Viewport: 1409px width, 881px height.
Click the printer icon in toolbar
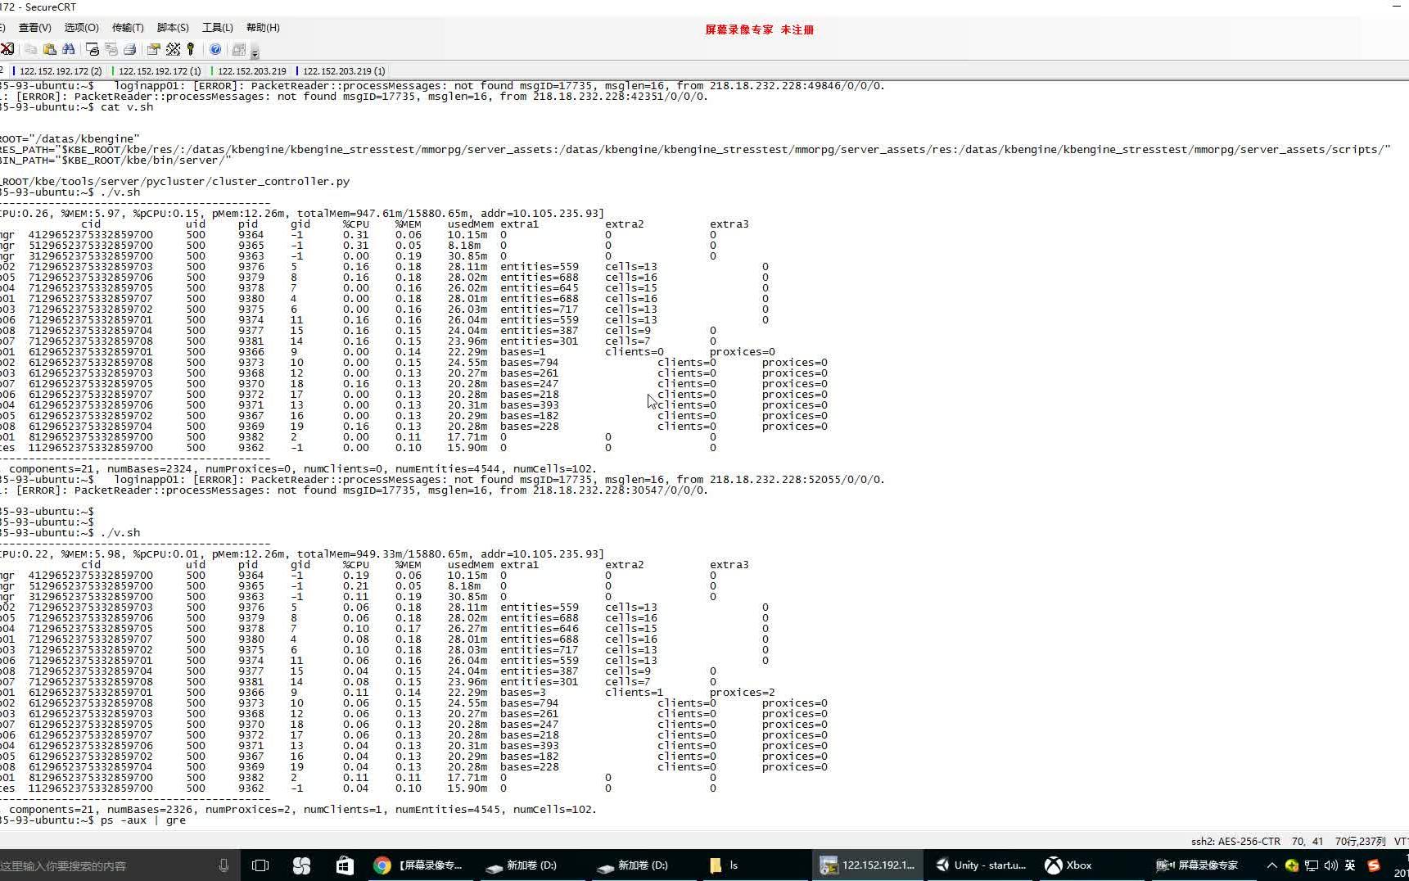(129, 49)
